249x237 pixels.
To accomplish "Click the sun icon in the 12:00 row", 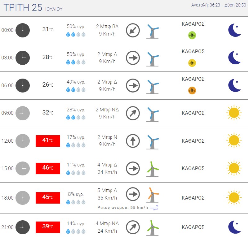I will pyautogui.click(x=234, y=140).
